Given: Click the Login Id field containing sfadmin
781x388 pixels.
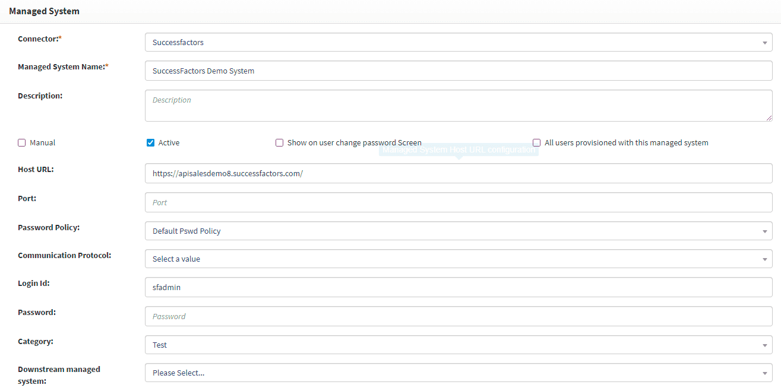Looking at the screenshot, I should (457, 287).
